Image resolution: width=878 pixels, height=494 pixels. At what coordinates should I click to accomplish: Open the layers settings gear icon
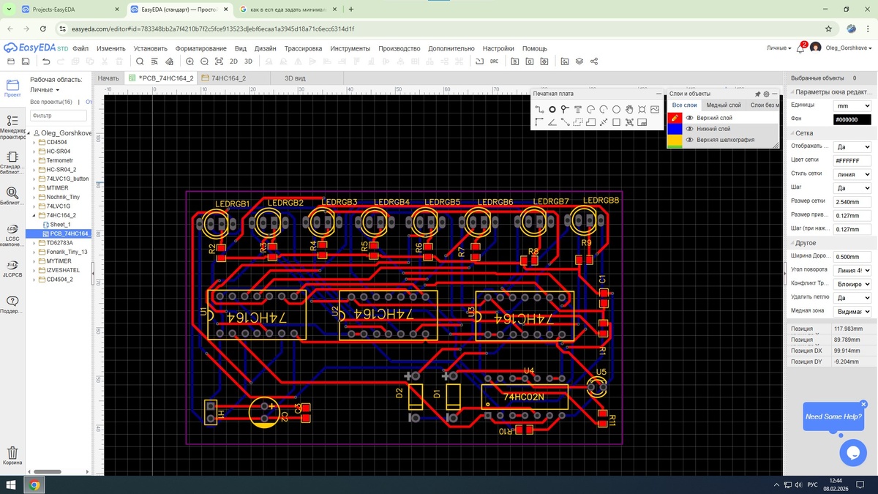(766, 94)
